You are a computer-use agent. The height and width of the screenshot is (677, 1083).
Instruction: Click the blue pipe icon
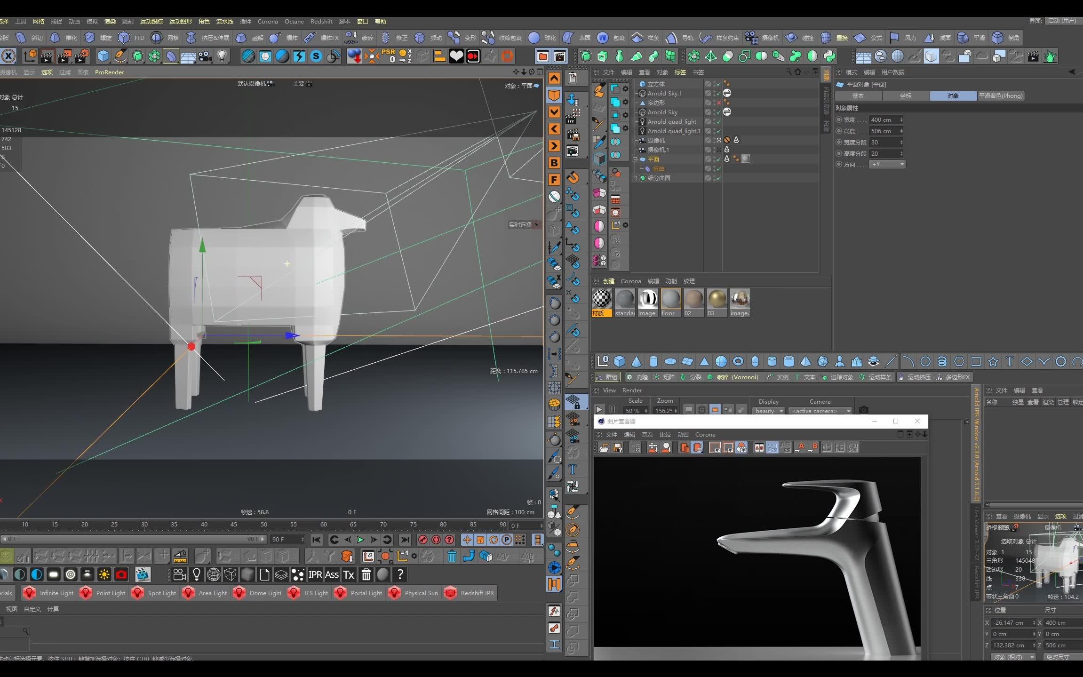click(469, 557)
